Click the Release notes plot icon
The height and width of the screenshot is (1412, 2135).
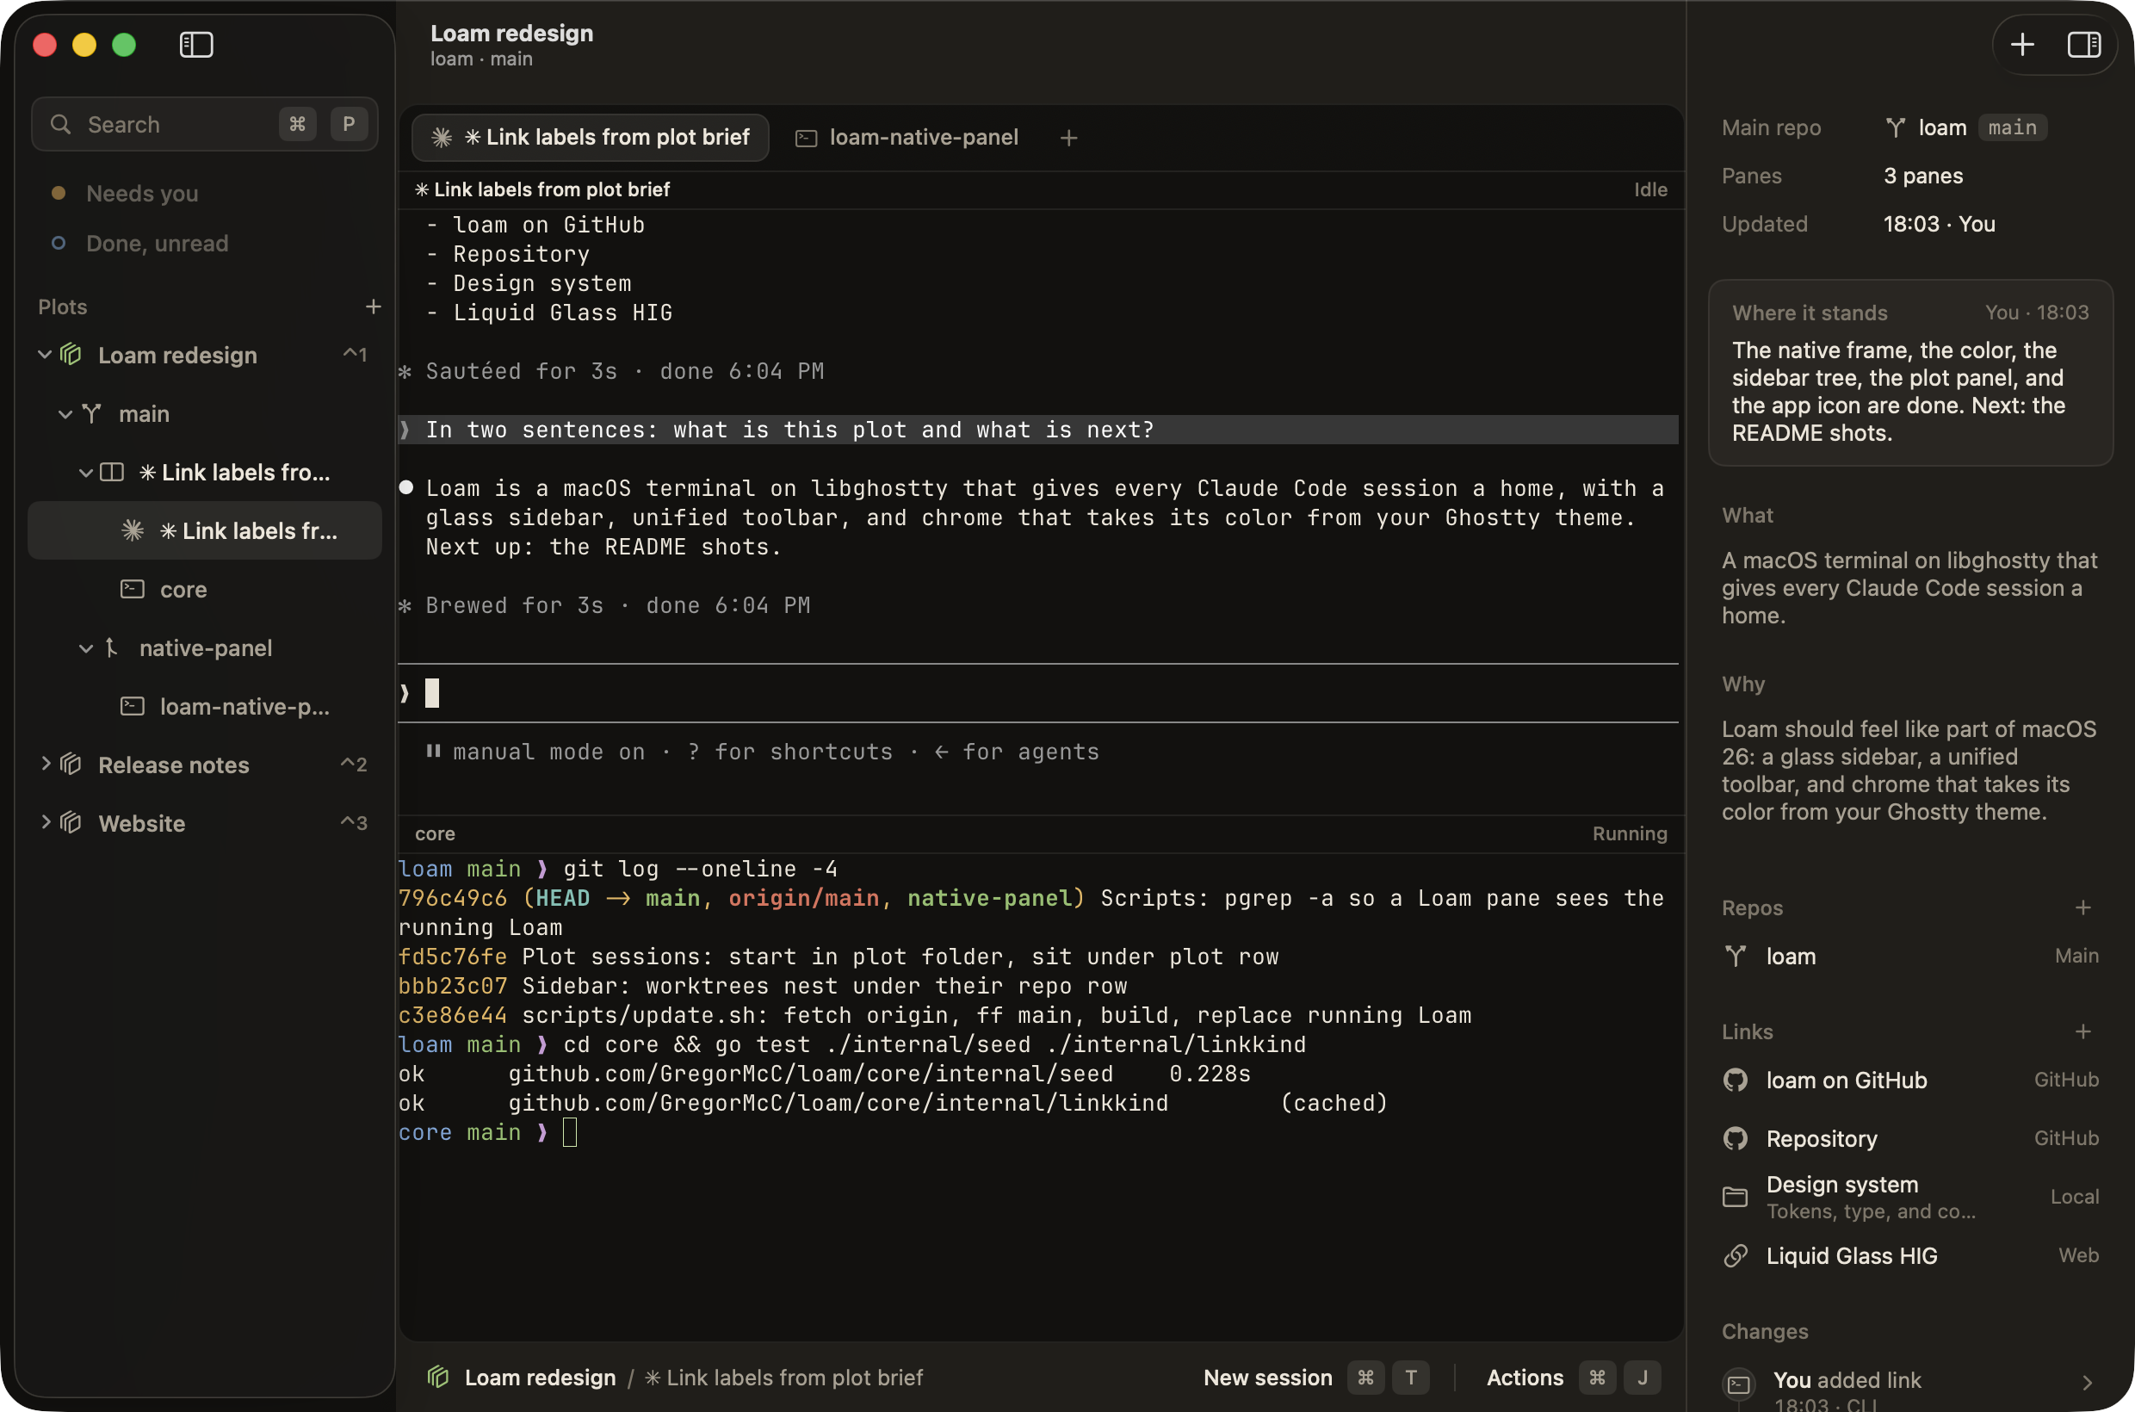coord(72,765)
